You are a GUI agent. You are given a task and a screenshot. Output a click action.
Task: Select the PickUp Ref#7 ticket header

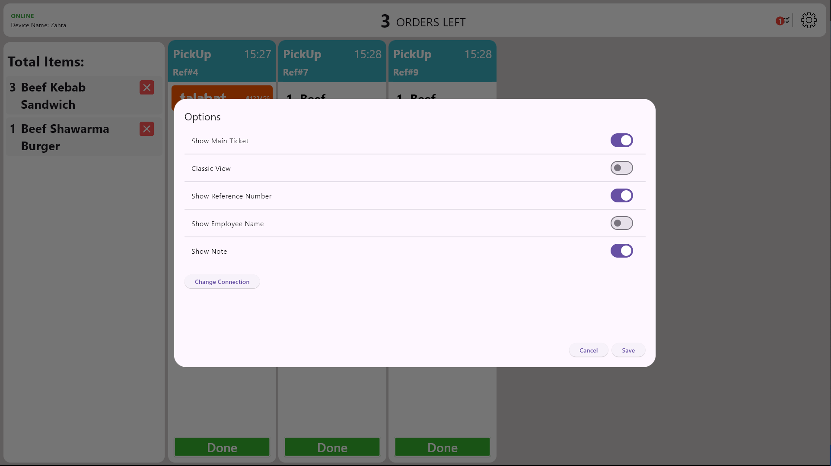[332, 61]
